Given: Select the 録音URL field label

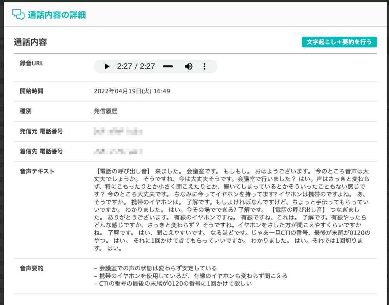Looking at the screenshot, I should click(x=32, y=63).
